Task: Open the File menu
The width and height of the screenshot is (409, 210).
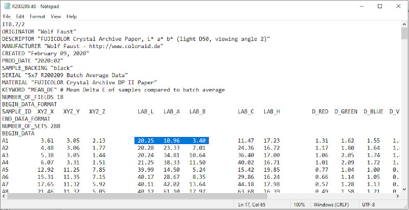Action: pyautogui.click(x=7, y=16)
